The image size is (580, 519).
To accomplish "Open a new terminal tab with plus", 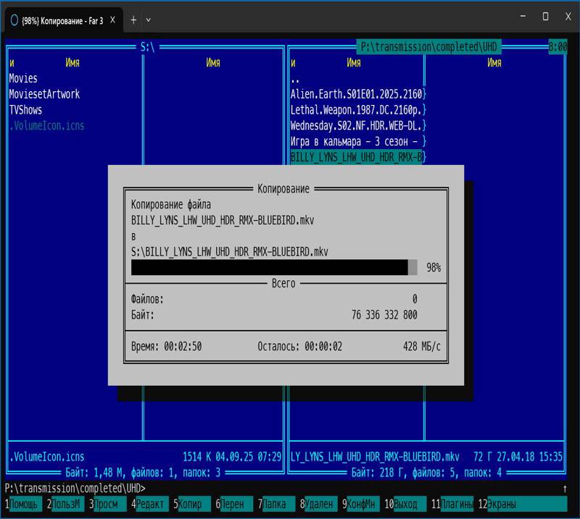I will 133,20.
